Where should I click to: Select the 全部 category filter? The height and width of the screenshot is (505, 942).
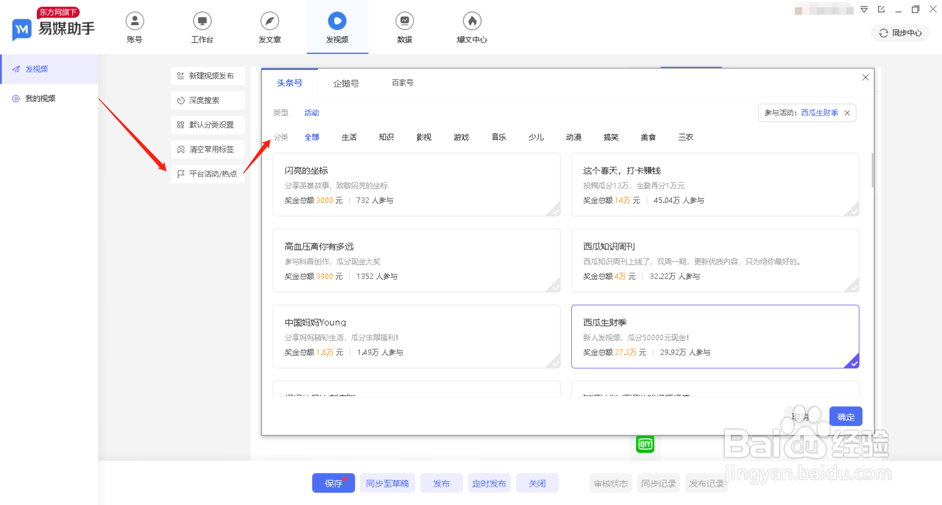click(312, 137)
